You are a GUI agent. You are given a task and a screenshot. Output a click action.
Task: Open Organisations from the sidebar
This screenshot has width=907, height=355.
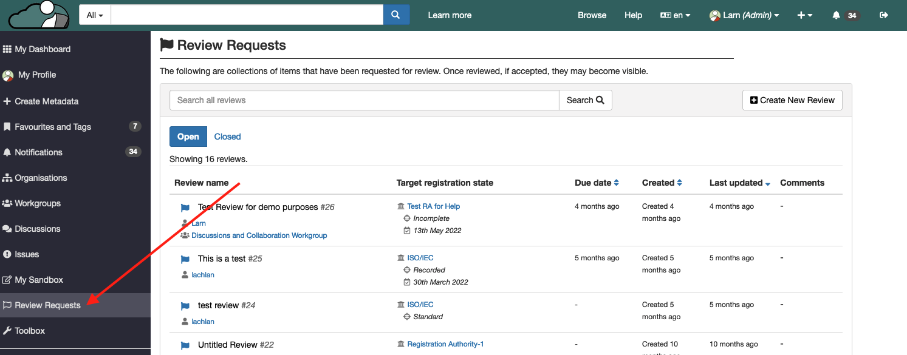tap(41, 178)
